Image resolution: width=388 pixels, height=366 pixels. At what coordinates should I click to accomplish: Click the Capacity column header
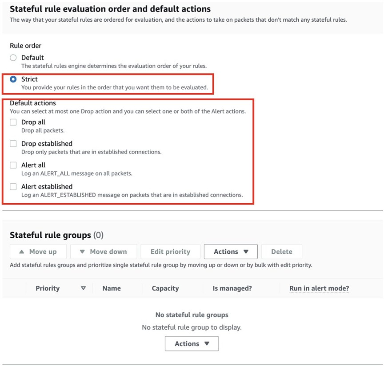click(165, 288)
